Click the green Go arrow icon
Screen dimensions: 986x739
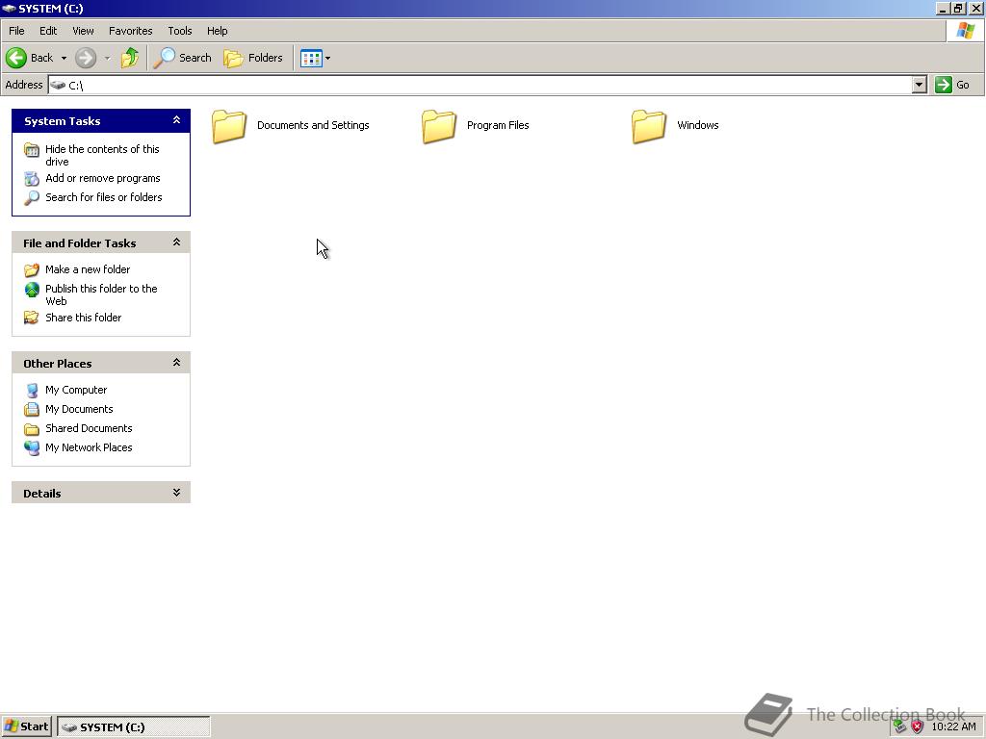coord(944,85)
